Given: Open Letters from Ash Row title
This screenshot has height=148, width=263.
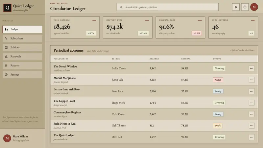Looking at the screenshot, I should pyautogui.click(x=67, y=89).
